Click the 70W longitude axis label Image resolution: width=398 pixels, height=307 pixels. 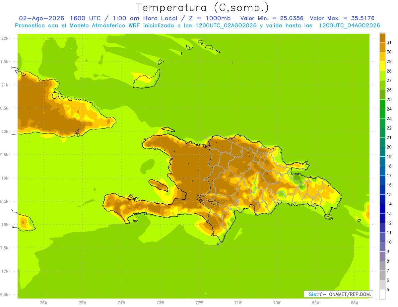[277, 303]
